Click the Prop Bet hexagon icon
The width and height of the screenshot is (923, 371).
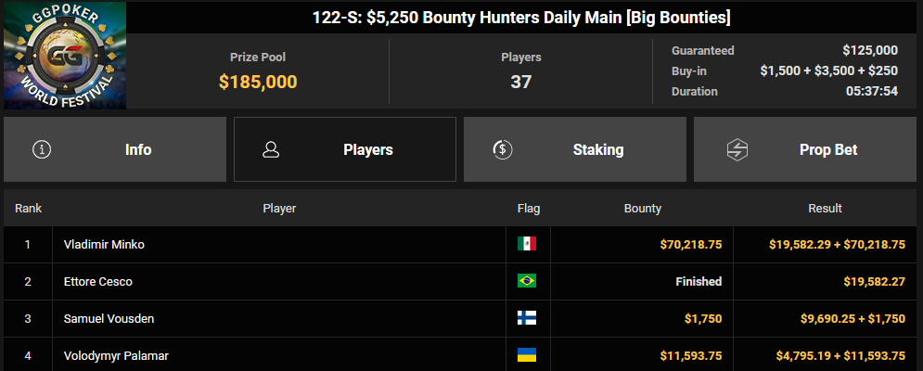[737, 149]
